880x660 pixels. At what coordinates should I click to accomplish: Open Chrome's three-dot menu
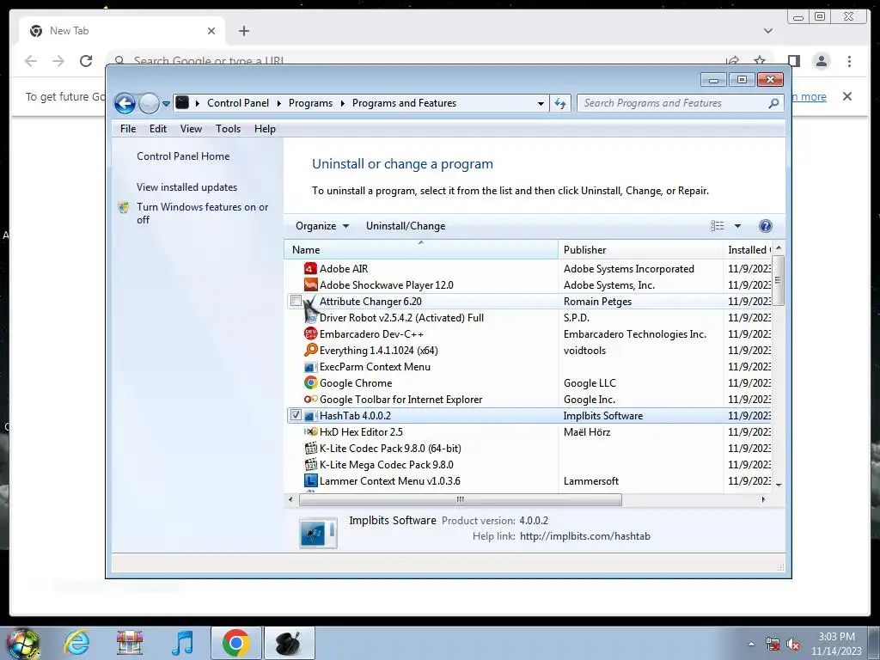[849, 61]
